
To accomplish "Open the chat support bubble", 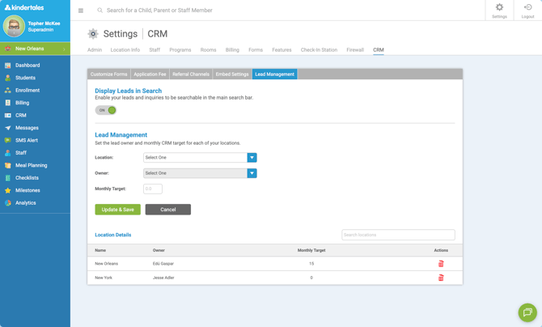I will coord(527,312).
